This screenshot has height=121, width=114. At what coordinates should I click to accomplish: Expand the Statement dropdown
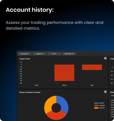pos(69,54)
